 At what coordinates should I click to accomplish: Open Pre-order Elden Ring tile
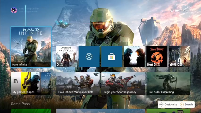[168, 83]
